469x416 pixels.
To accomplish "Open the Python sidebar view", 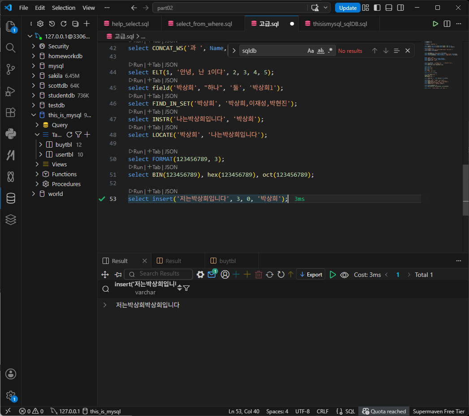I will 11,134.
